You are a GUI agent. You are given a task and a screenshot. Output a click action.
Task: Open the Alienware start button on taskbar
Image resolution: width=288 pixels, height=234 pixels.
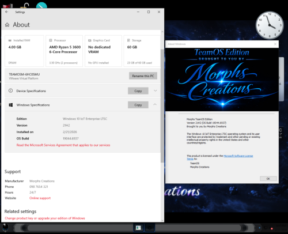tap(5, 228)
